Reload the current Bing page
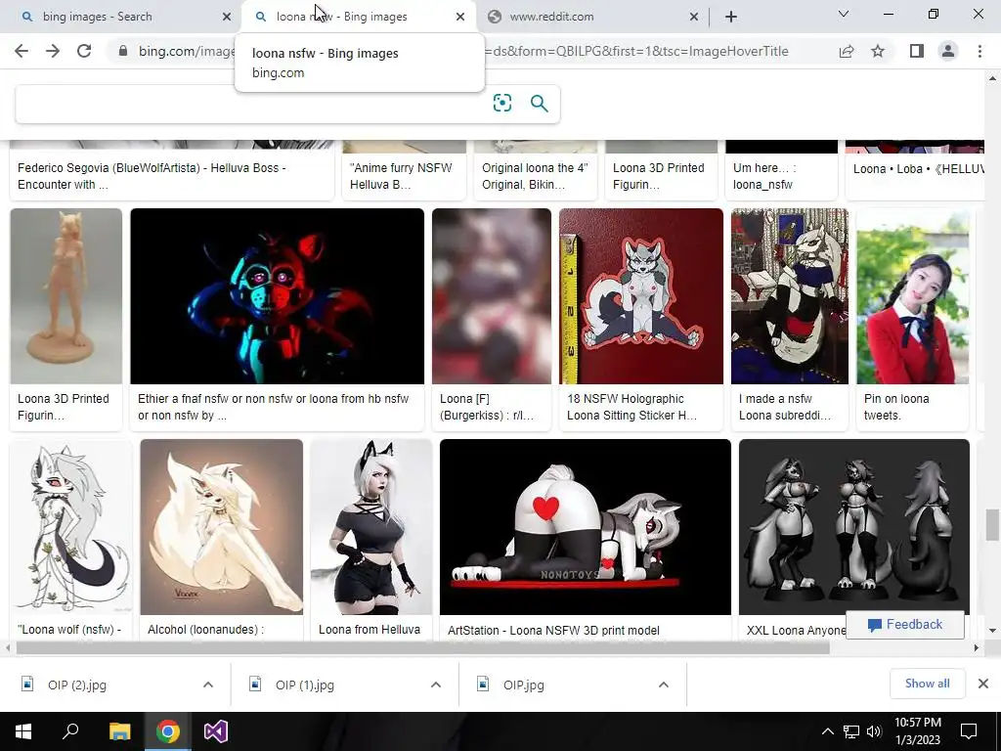This screenshot has height=751, width=1001. pos(84,51)
